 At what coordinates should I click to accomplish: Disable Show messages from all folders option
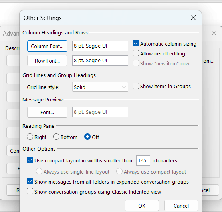click(x=30, y=182)
